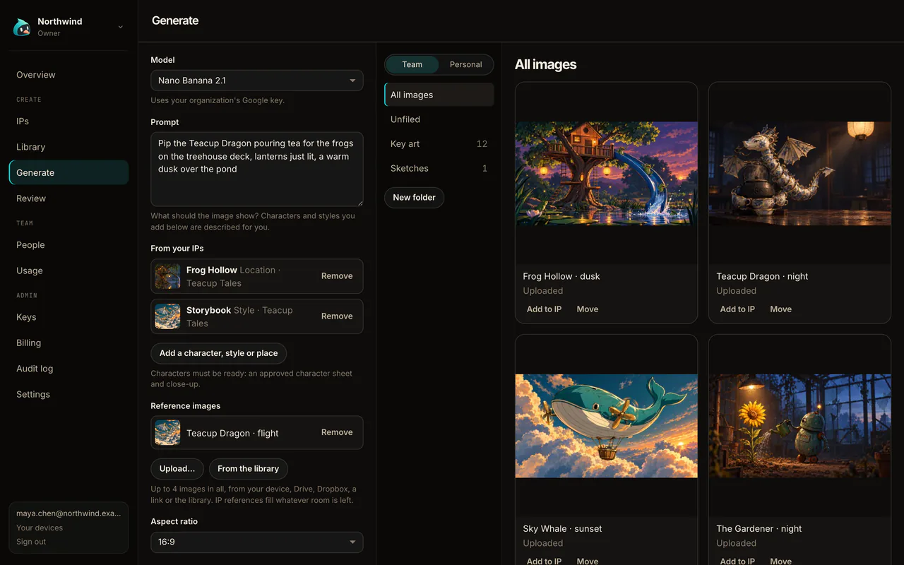Viewport: 904px width, 565px height.
Task: Click the Frog Hollow IP thumbnail icon
Action: 167,276
